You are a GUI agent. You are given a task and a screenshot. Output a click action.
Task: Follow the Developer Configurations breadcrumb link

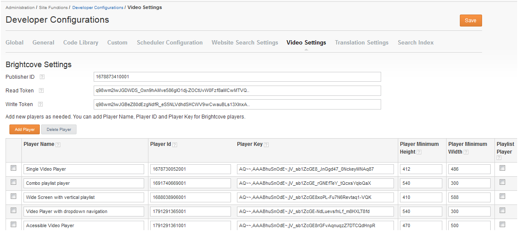click(x=98, y=8)
